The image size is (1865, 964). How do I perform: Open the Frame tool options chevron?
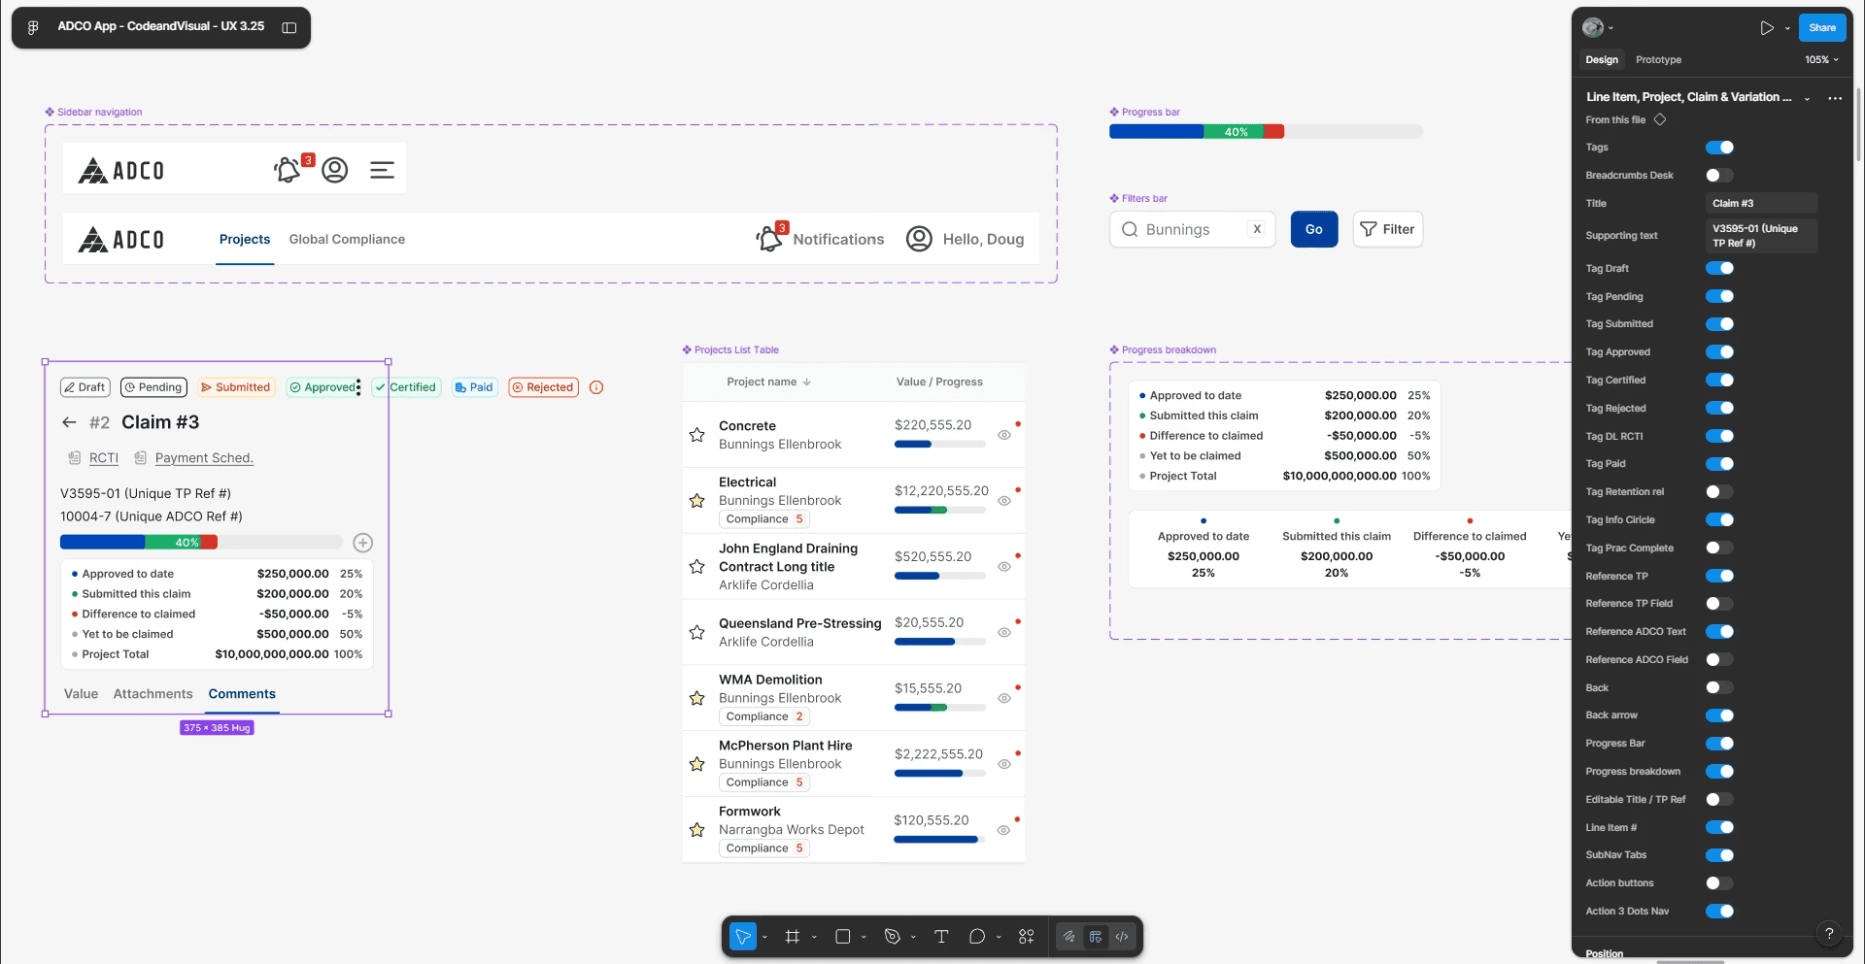814,937
